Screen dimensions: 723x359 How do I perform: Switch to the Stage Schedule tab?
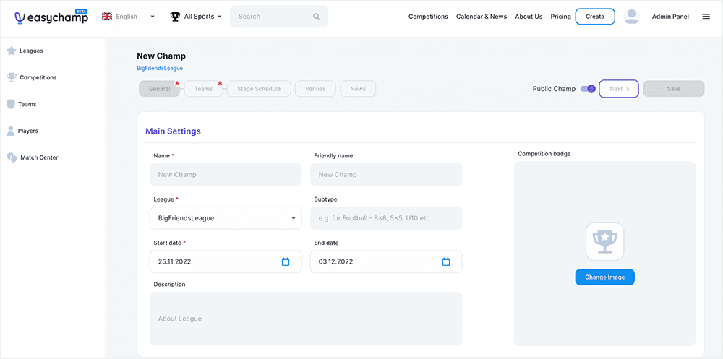click(x=259, y=89)
